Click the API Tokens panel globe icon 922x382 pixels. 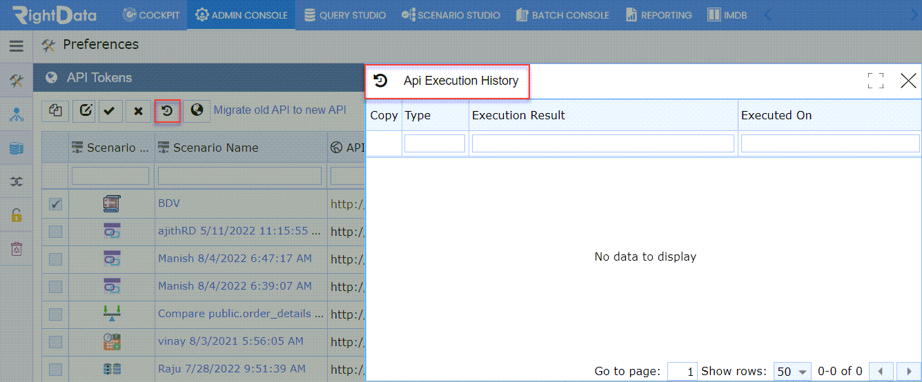coord(52,78)
